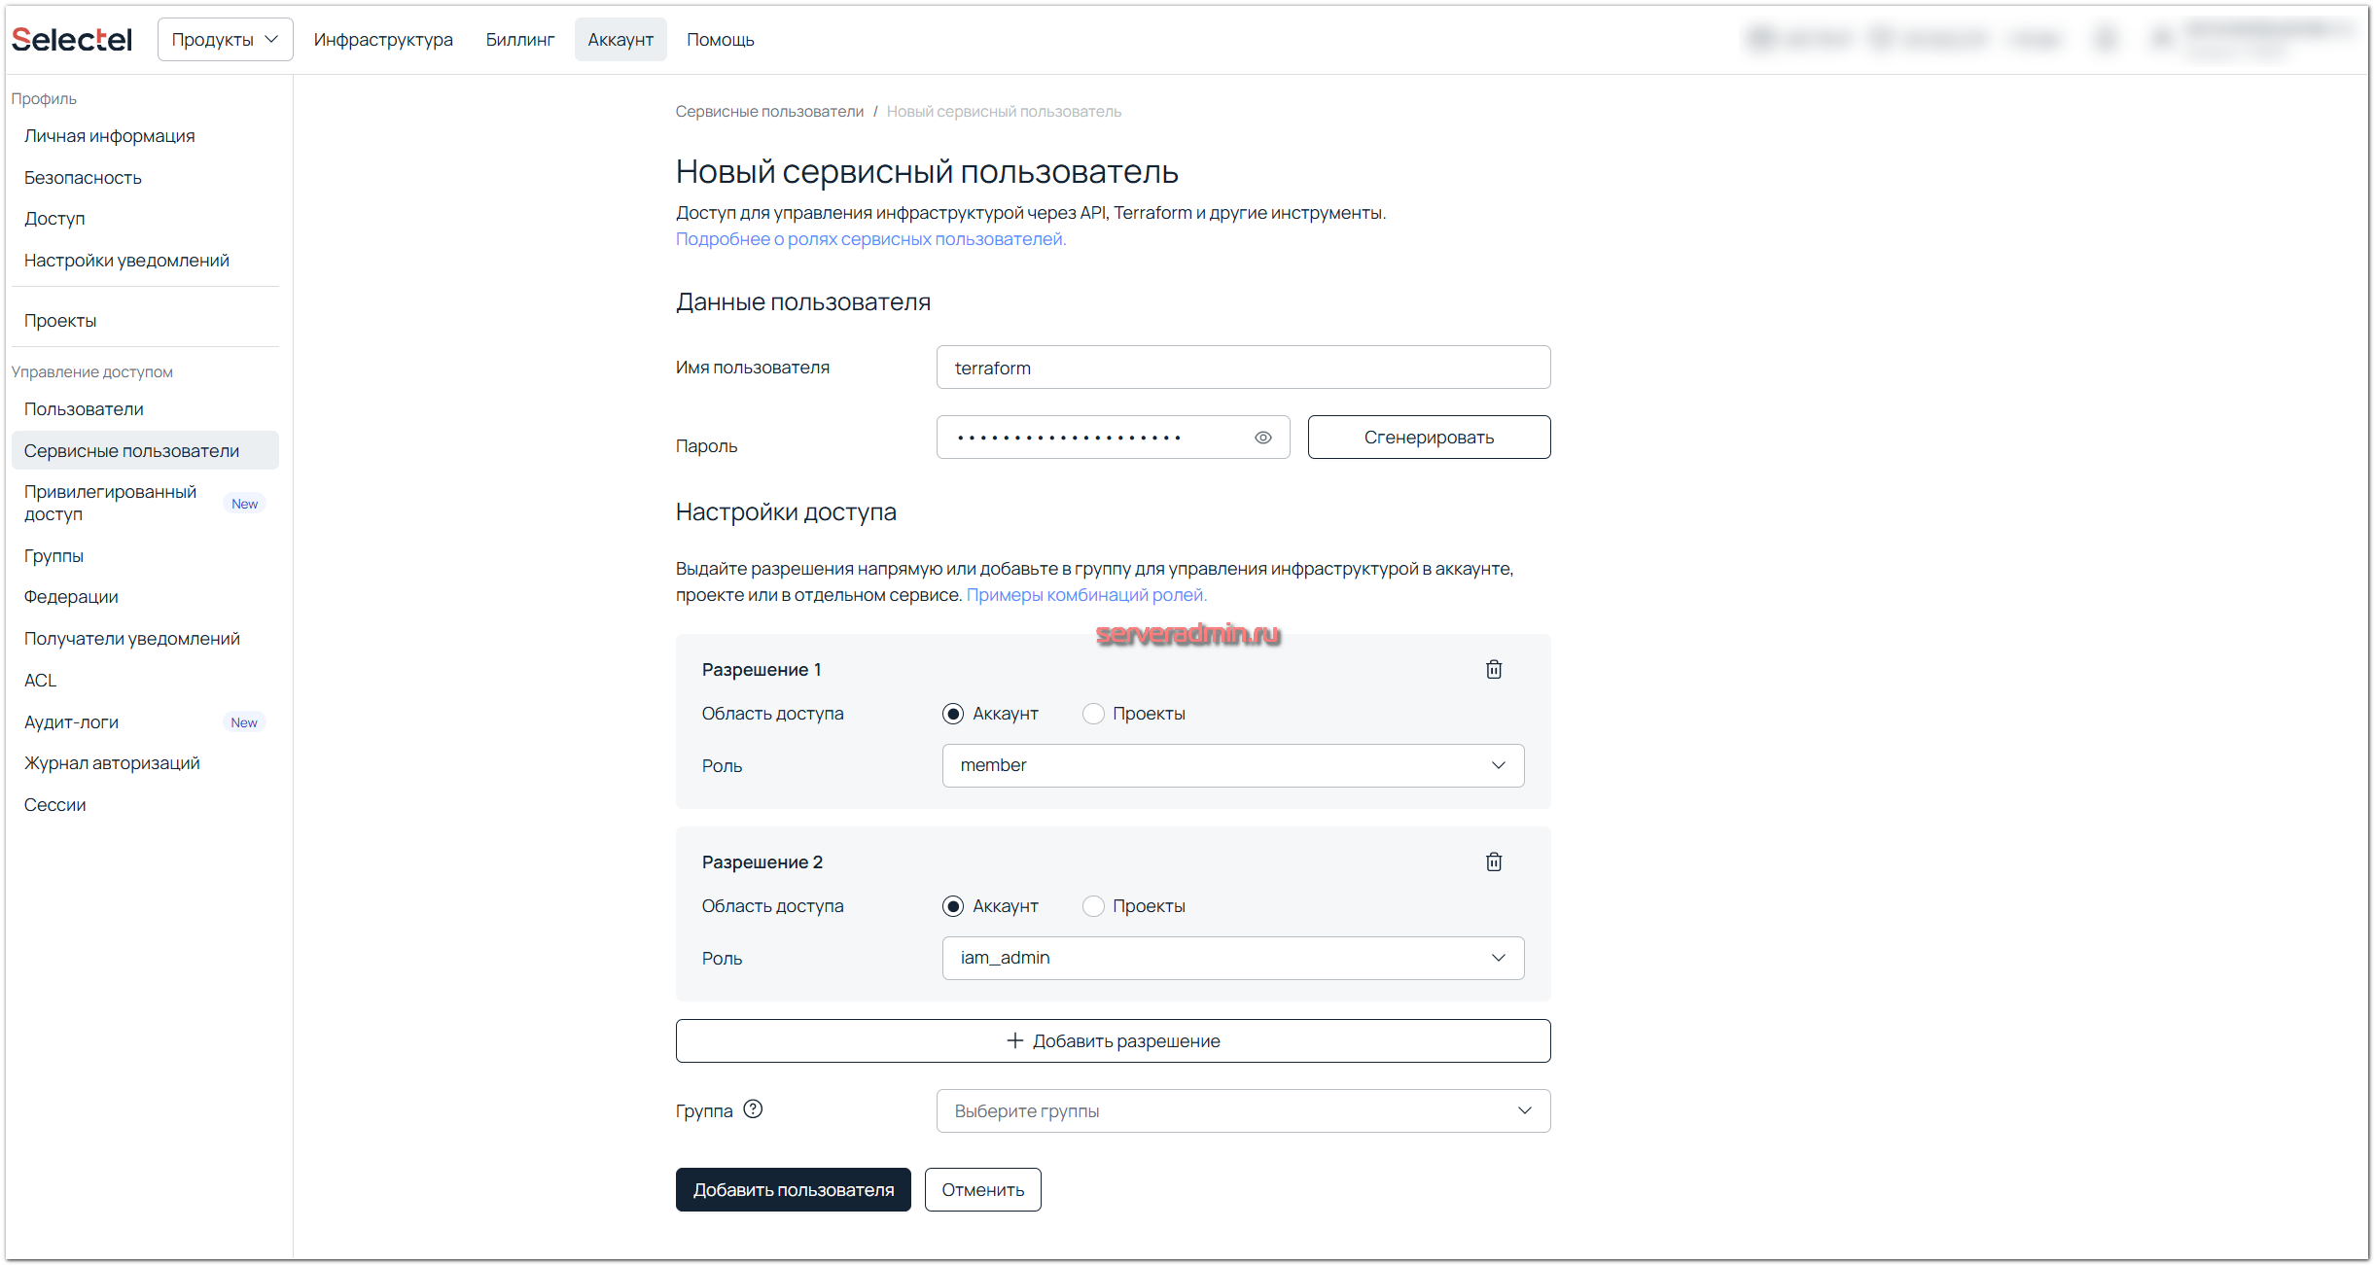Click the Selectel logo
This screenshot has width=2374, height=1265.
tap(72, 40)
